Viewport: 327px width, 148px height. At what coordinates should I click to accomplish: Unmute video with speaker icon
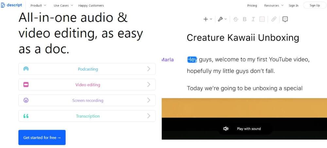[x=226, y=129]
